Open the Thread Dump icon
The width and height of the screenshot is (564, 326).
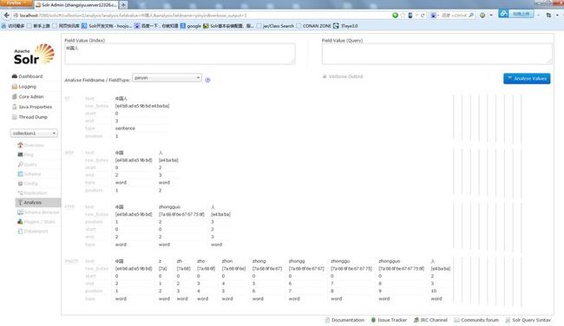click(x=15, y=117)
